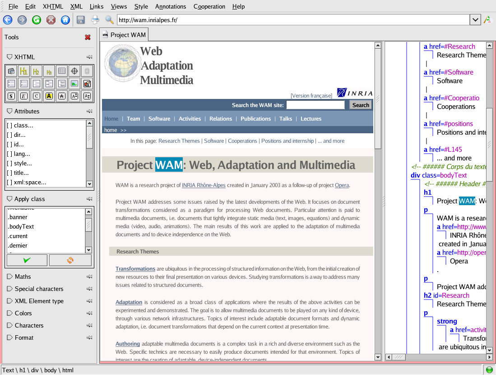Open the Annotations menu

click(171, 6)
